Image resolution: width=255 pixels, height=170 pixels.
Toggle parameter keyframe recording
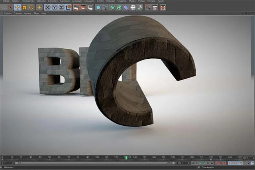241,163
